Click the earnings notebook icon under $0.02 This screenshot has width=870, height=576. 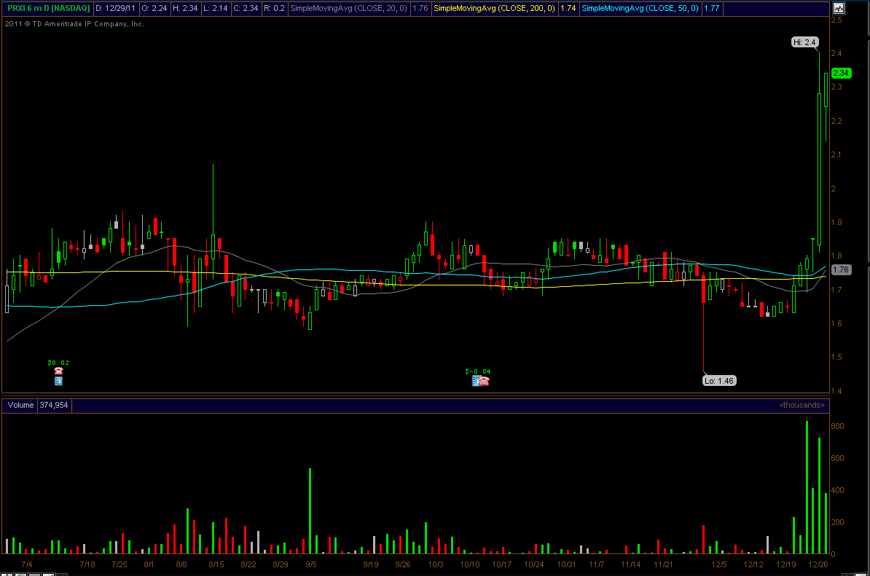coord(58,381)
